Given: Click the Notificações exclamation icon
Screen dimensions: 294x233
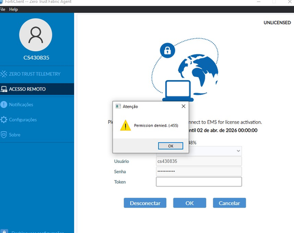Looking at the screenshot, I should click(x=4, y=105).
